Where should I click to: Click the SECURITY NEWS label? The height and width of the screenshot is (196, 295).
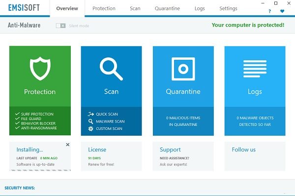pos(20,188)
